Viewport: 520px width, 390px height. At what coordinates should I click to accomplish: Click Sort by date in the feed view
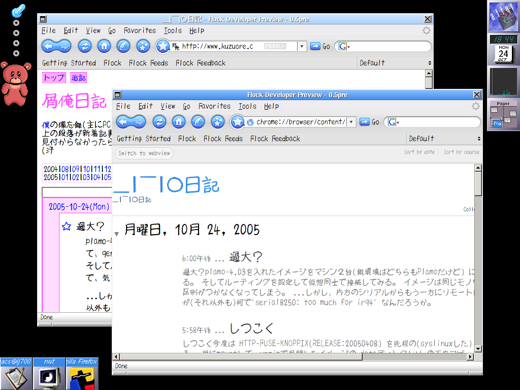point(419,152)
